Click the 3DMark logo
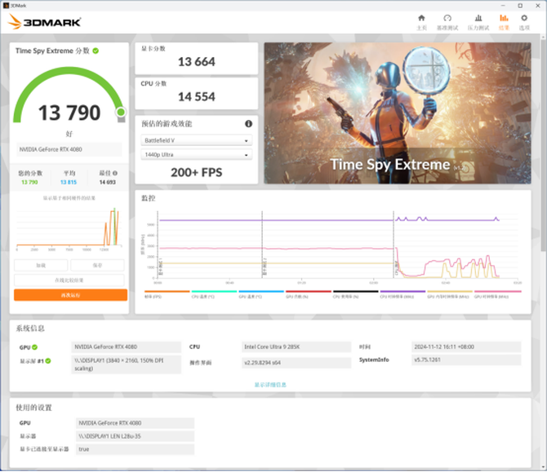Image resolution: width=547 pixels, height=472 pixels. click(x=44, y=22)
